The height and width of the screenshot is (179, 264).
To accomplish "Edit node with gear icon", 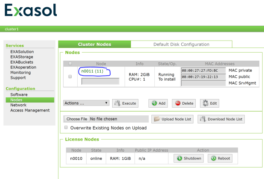I will click(209, 103).
